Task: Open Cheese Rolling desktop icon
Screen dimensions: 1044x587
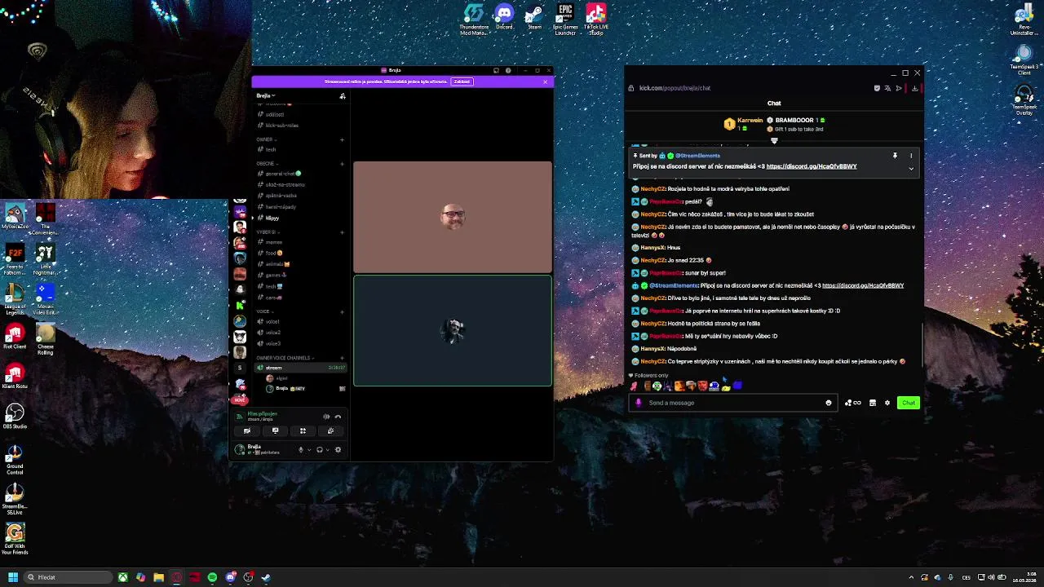Action: (x=46, y=340)
